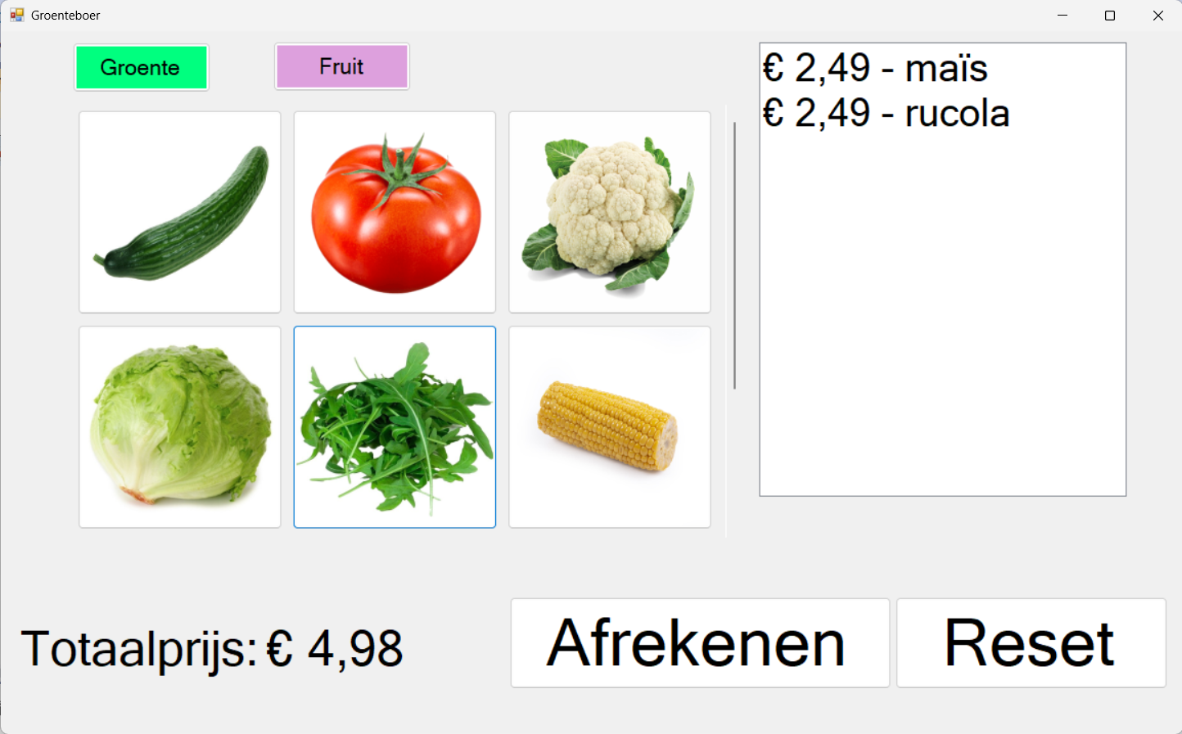Select the cauliflower product image
Image resolution: width=1182 pixels, height=734 pixels.
[x=610, y=212]
